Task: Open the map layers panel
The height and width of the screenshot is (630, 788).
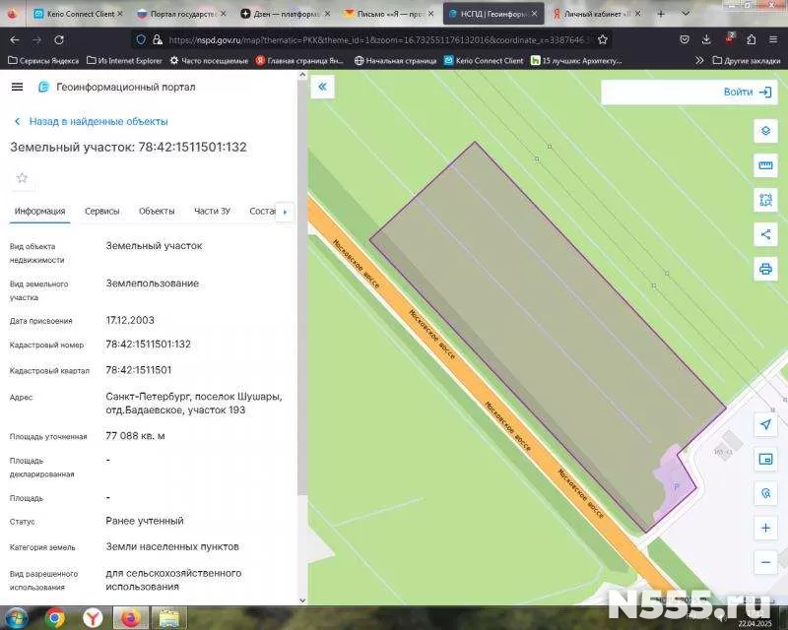Action: click(765, 131)
